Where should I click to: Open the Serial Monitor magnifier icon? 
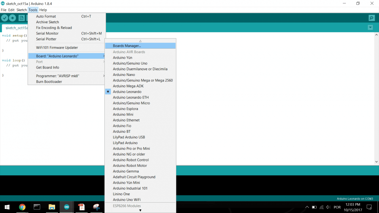(371, 18)
